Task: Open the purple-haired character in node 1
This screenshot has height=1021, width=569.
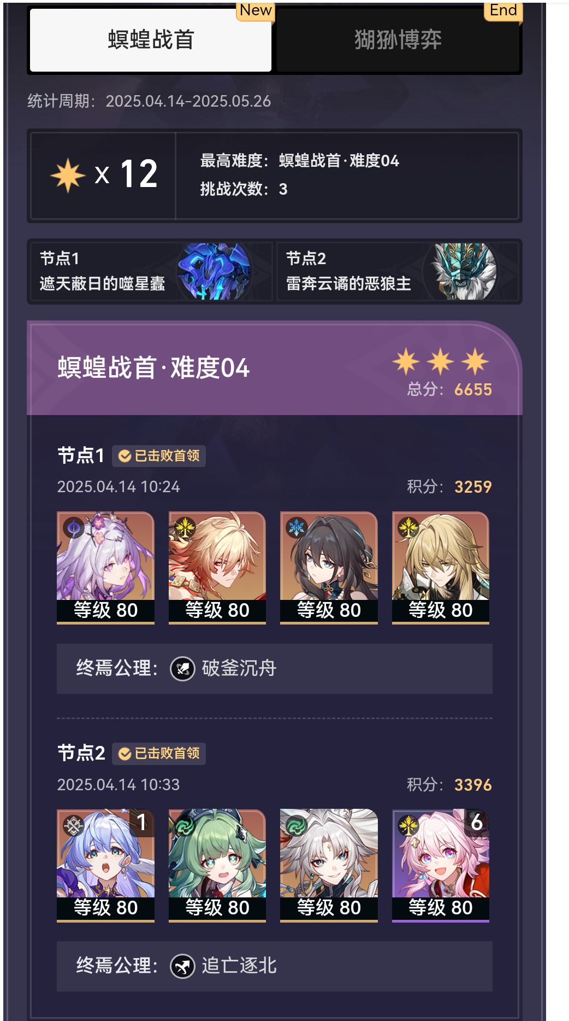Action: (x=105, y=568)
